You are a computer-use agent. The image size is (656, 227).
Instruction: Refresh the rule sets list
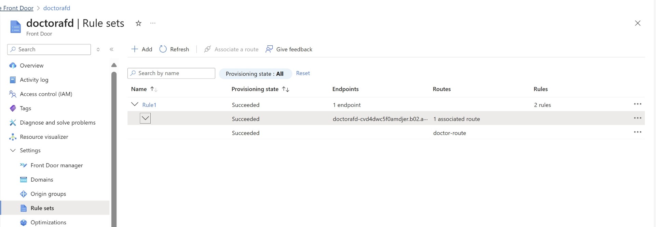[174, 49]
